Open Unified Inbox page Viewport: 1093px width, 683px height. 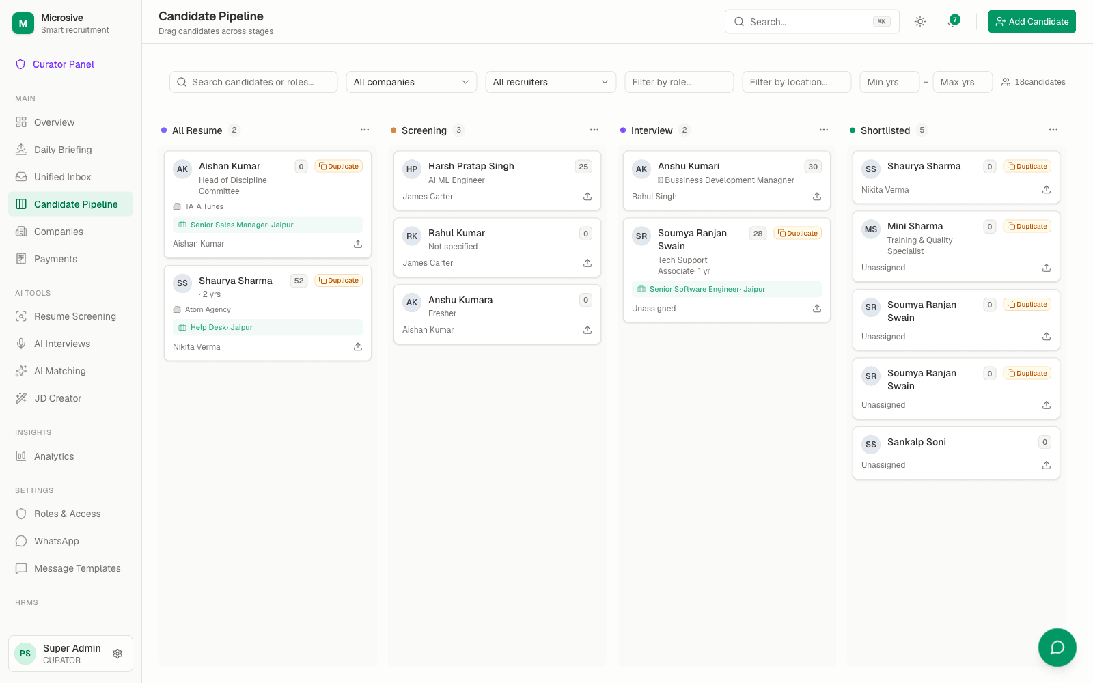pyautogui.click(x=71, y=177)
